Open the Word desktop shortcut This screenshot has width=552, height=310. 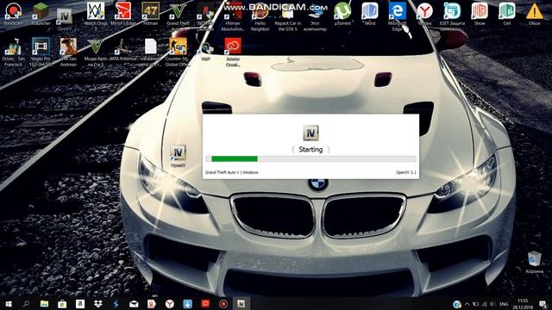coord(370,14)
